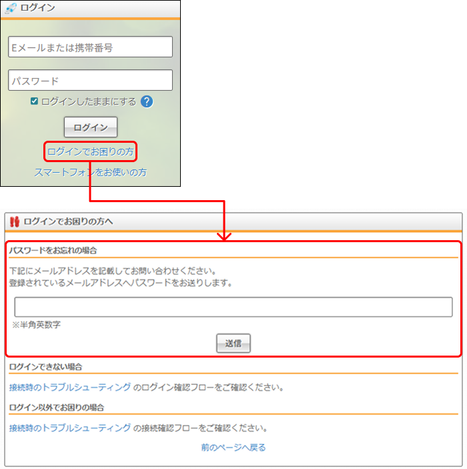Screen dimensions: 467x469
Task: Open the スマートフォンをお使いの方 link
Action: coord(90,172)
